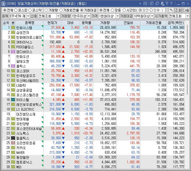Select the 거래량 ranking radio button

46,10
